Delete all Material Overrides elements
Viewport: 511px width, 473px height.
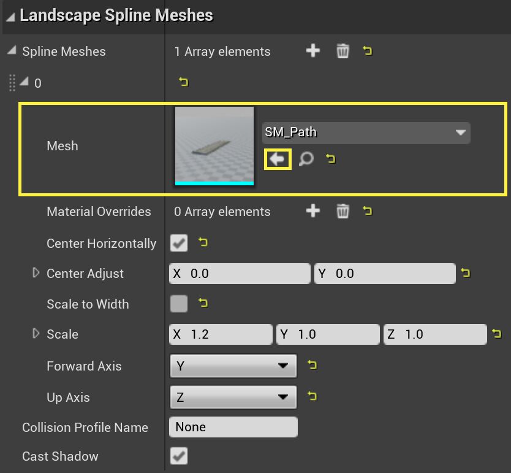(343, 212)
